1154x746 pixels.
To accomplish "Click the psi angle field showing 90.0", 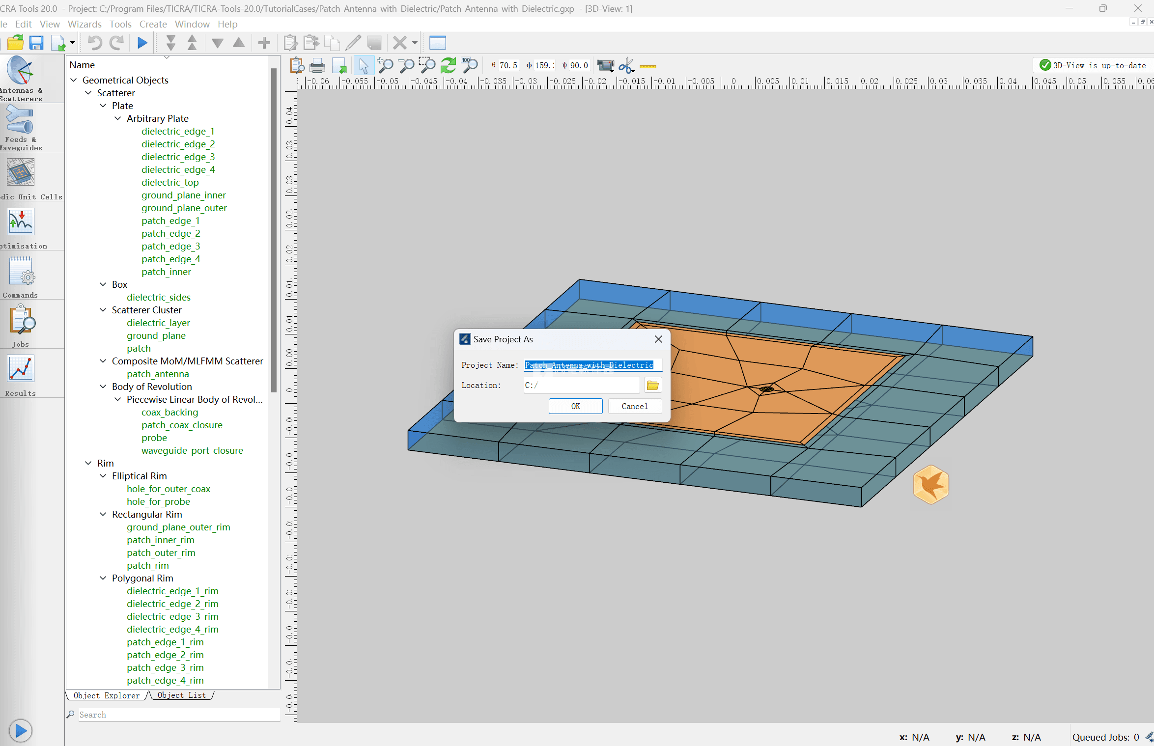I will coord(579,65).
